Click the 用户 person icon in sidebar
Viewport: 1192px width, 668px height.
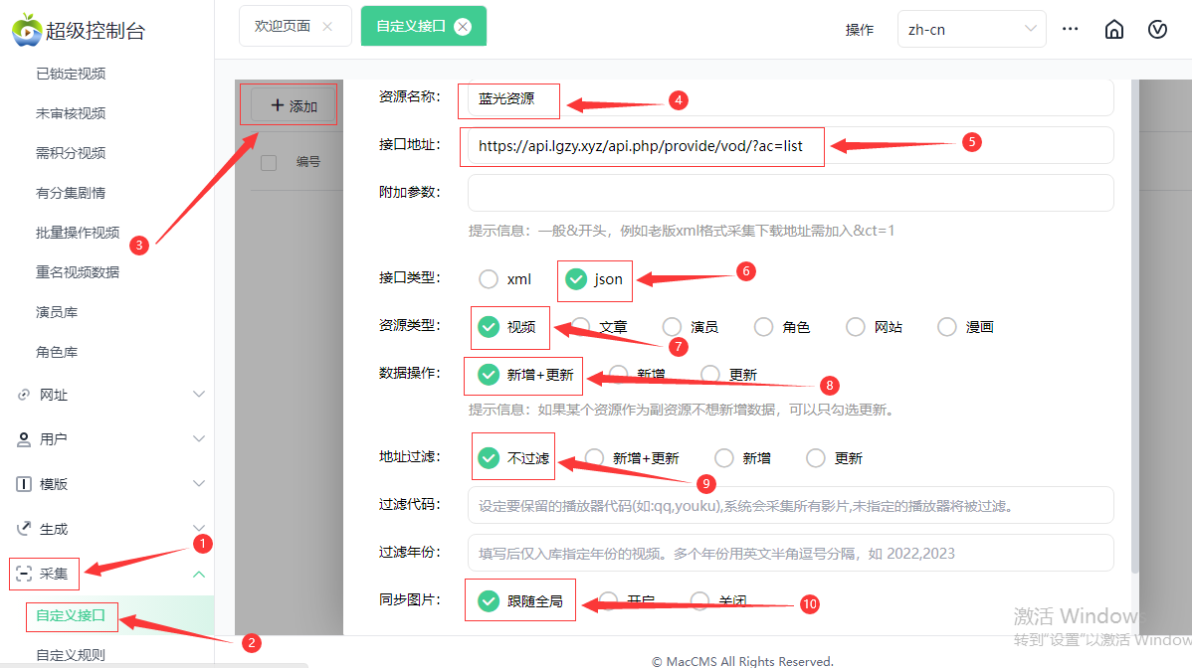click(26, 439)
